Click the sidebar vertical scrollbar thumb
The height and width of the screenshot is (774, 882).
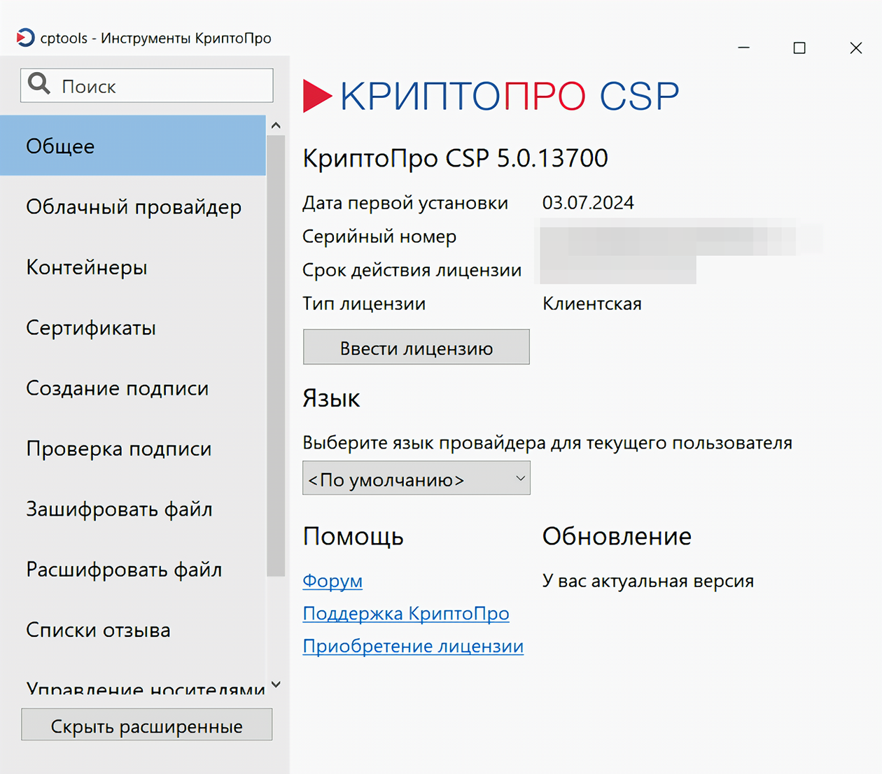click(x=276, y=356)
